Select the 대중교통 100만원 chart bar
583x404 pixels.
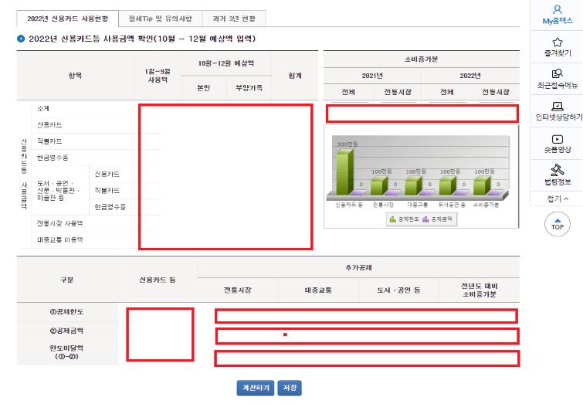point(413,185)
